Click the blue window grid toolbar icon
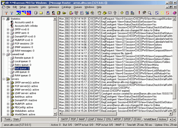Viewport: 178px width, 128px height. coord(127,13)
